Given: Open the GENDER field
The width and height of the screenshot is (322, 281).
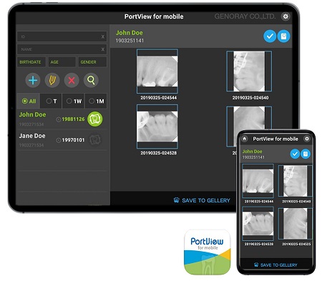Looking at the screenshot, I should click(x=92, y=62).
